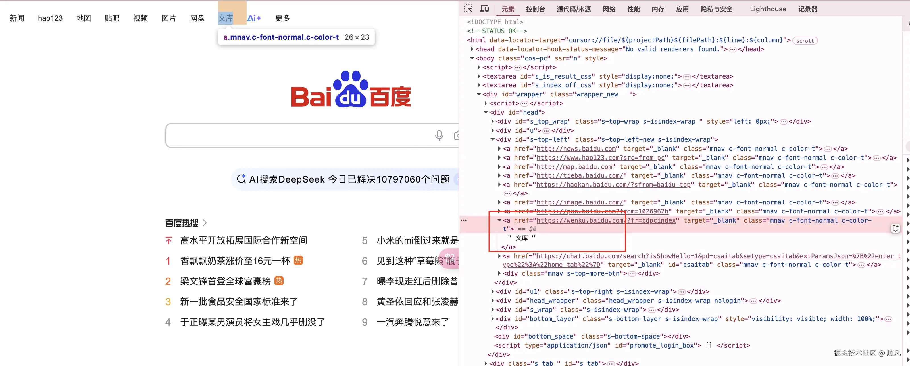Switch to the 控制台 tab

(x=535, y=9)
